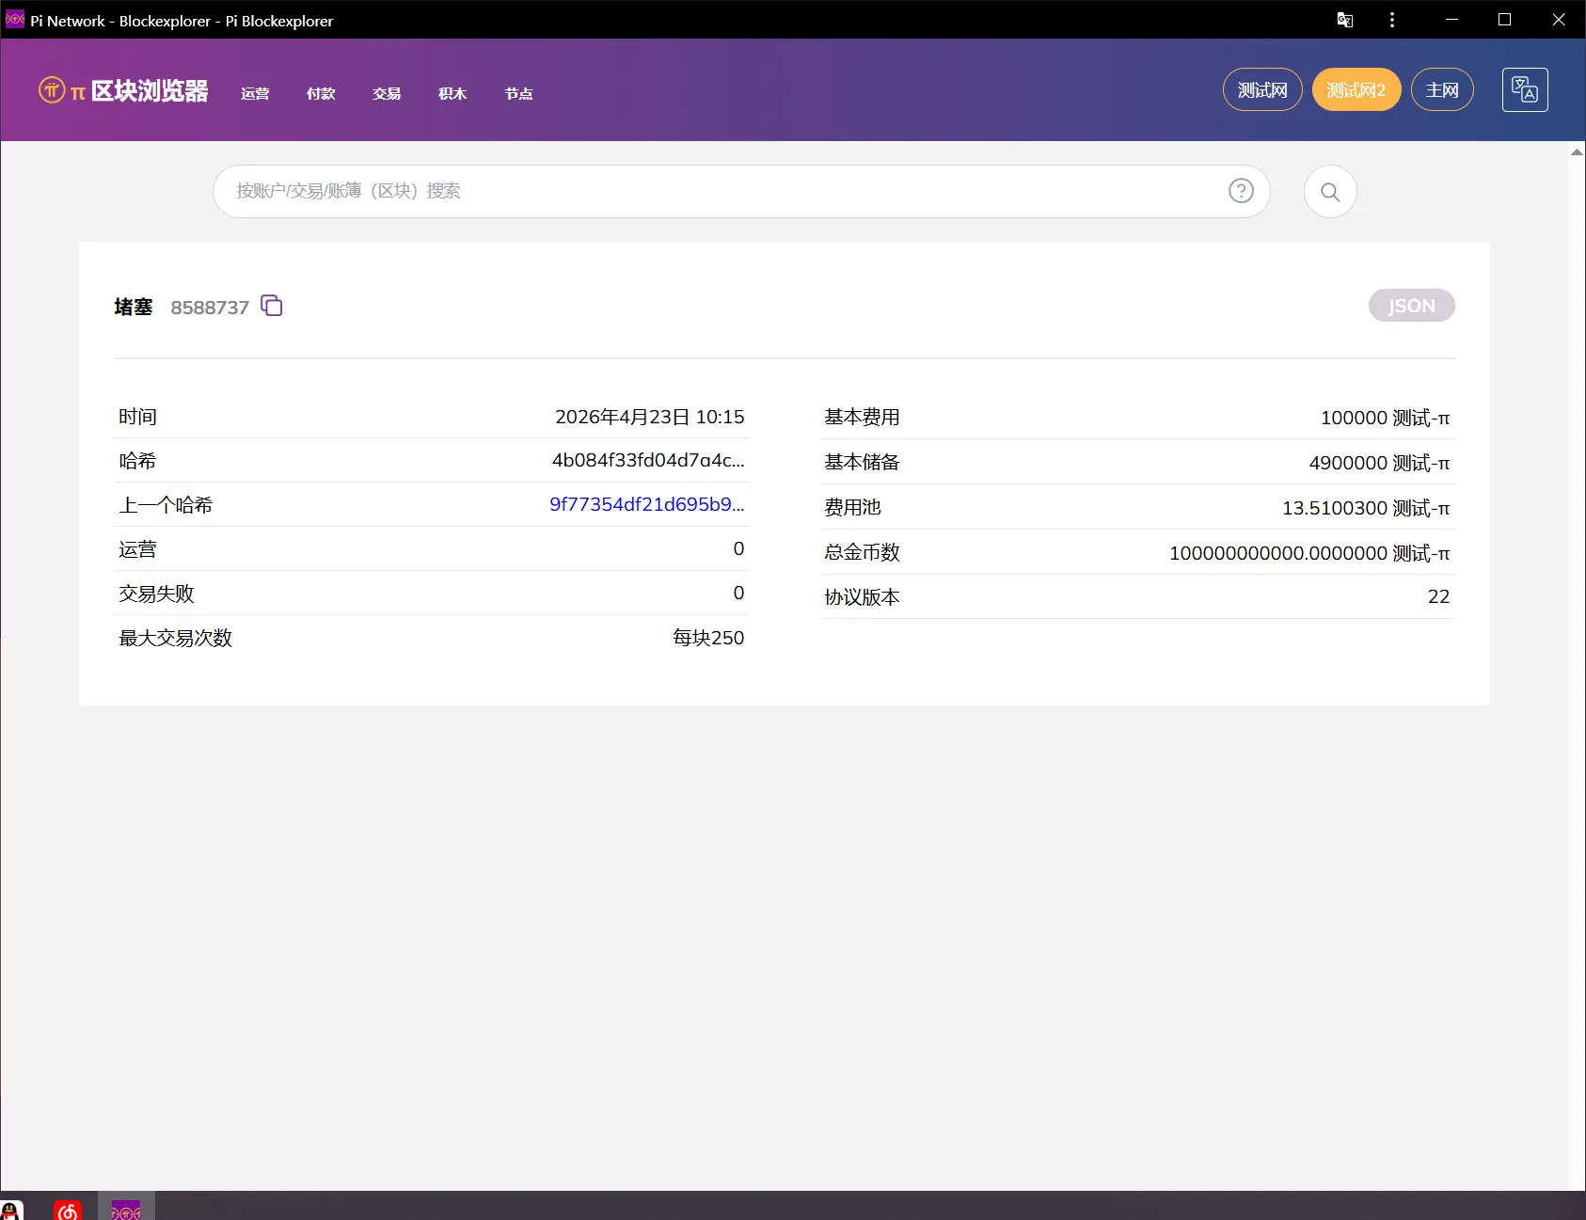
Task: Open the search help question mark icon
Action: 1241,191
